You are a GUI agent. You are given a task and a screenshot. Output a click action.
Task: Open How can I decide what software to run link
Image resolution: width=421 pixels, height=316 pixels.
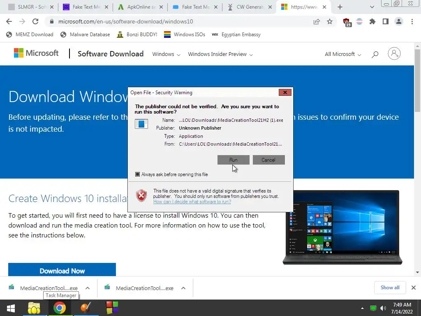192,202
